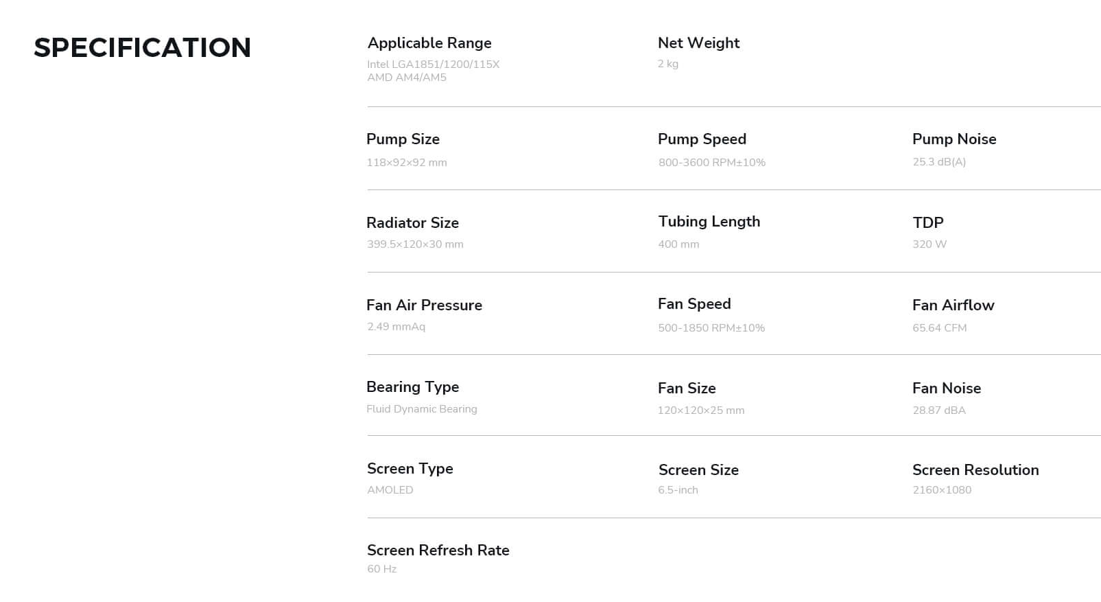Click the Tubing Length label
This screenshot has height=602, width=1101.
tap(709, 221)
